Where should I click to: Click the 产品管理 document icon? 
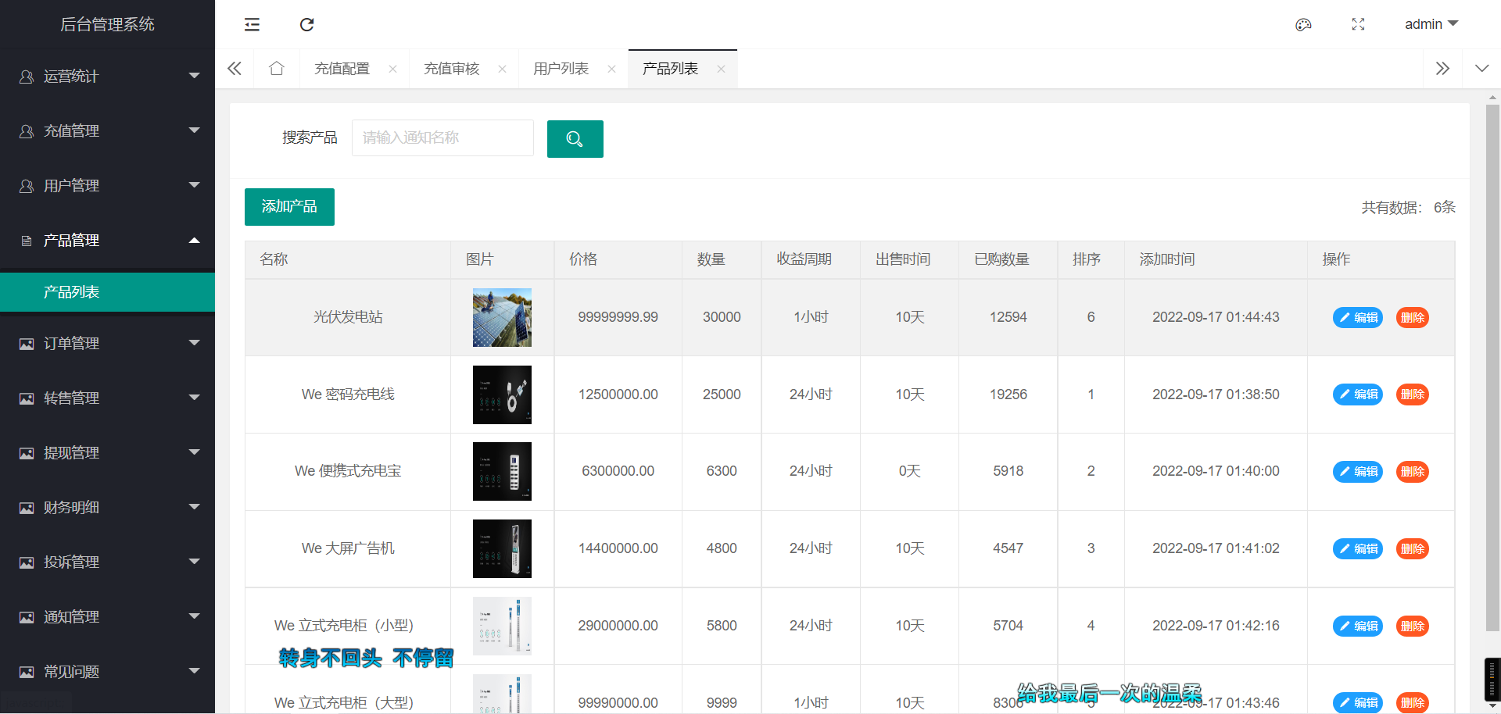(27, 241)
